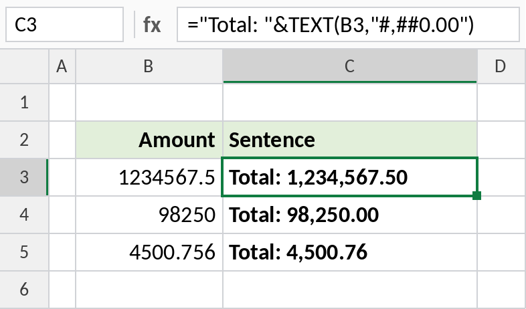526x309 pixels.
Task: Click the Name Box showing C3
Action: [x=64, y=25]
